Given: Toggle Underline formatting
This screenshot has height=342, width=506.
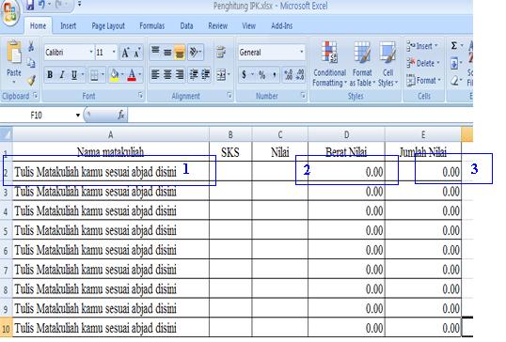Looking at the screenshot, I should click(74, 75).
